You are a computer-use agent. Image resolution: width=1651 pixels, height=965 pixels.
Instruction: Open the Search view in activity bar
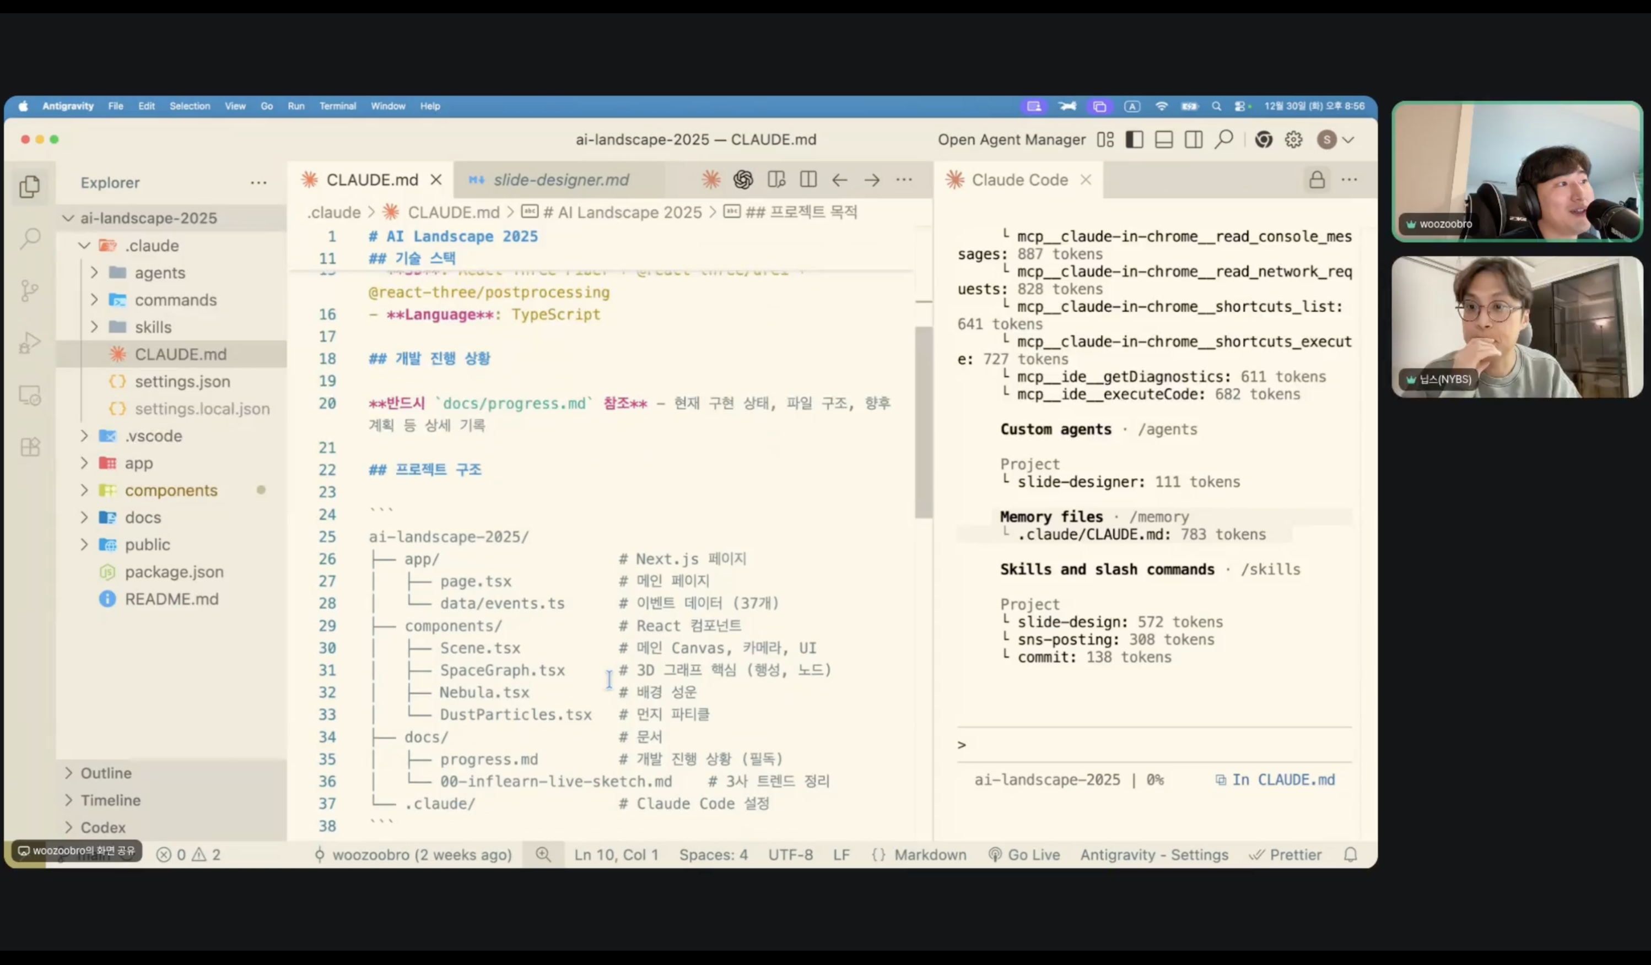click(30, 237)
